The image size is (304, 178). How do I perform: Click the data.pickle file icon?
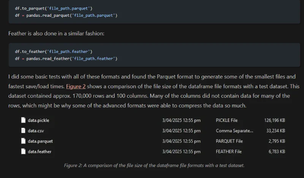[x=23, y=121]
